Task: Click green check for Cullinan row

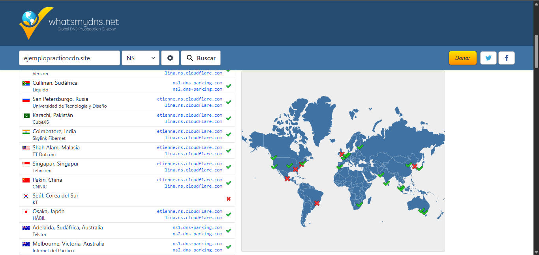Action: pos(229,86)
